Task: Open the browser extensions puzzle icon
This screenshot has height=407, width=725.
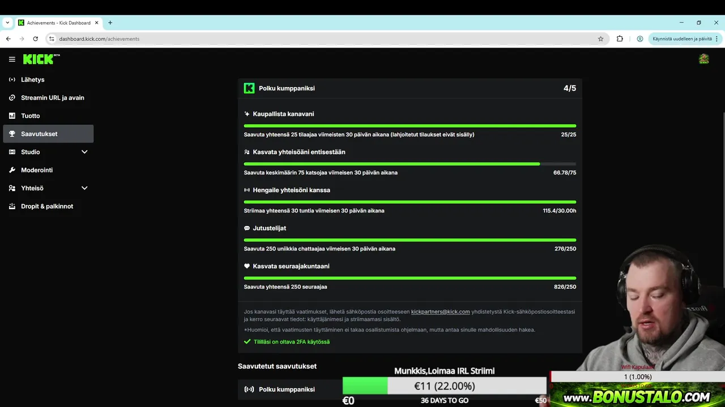Action: click(x=620, y=39)
